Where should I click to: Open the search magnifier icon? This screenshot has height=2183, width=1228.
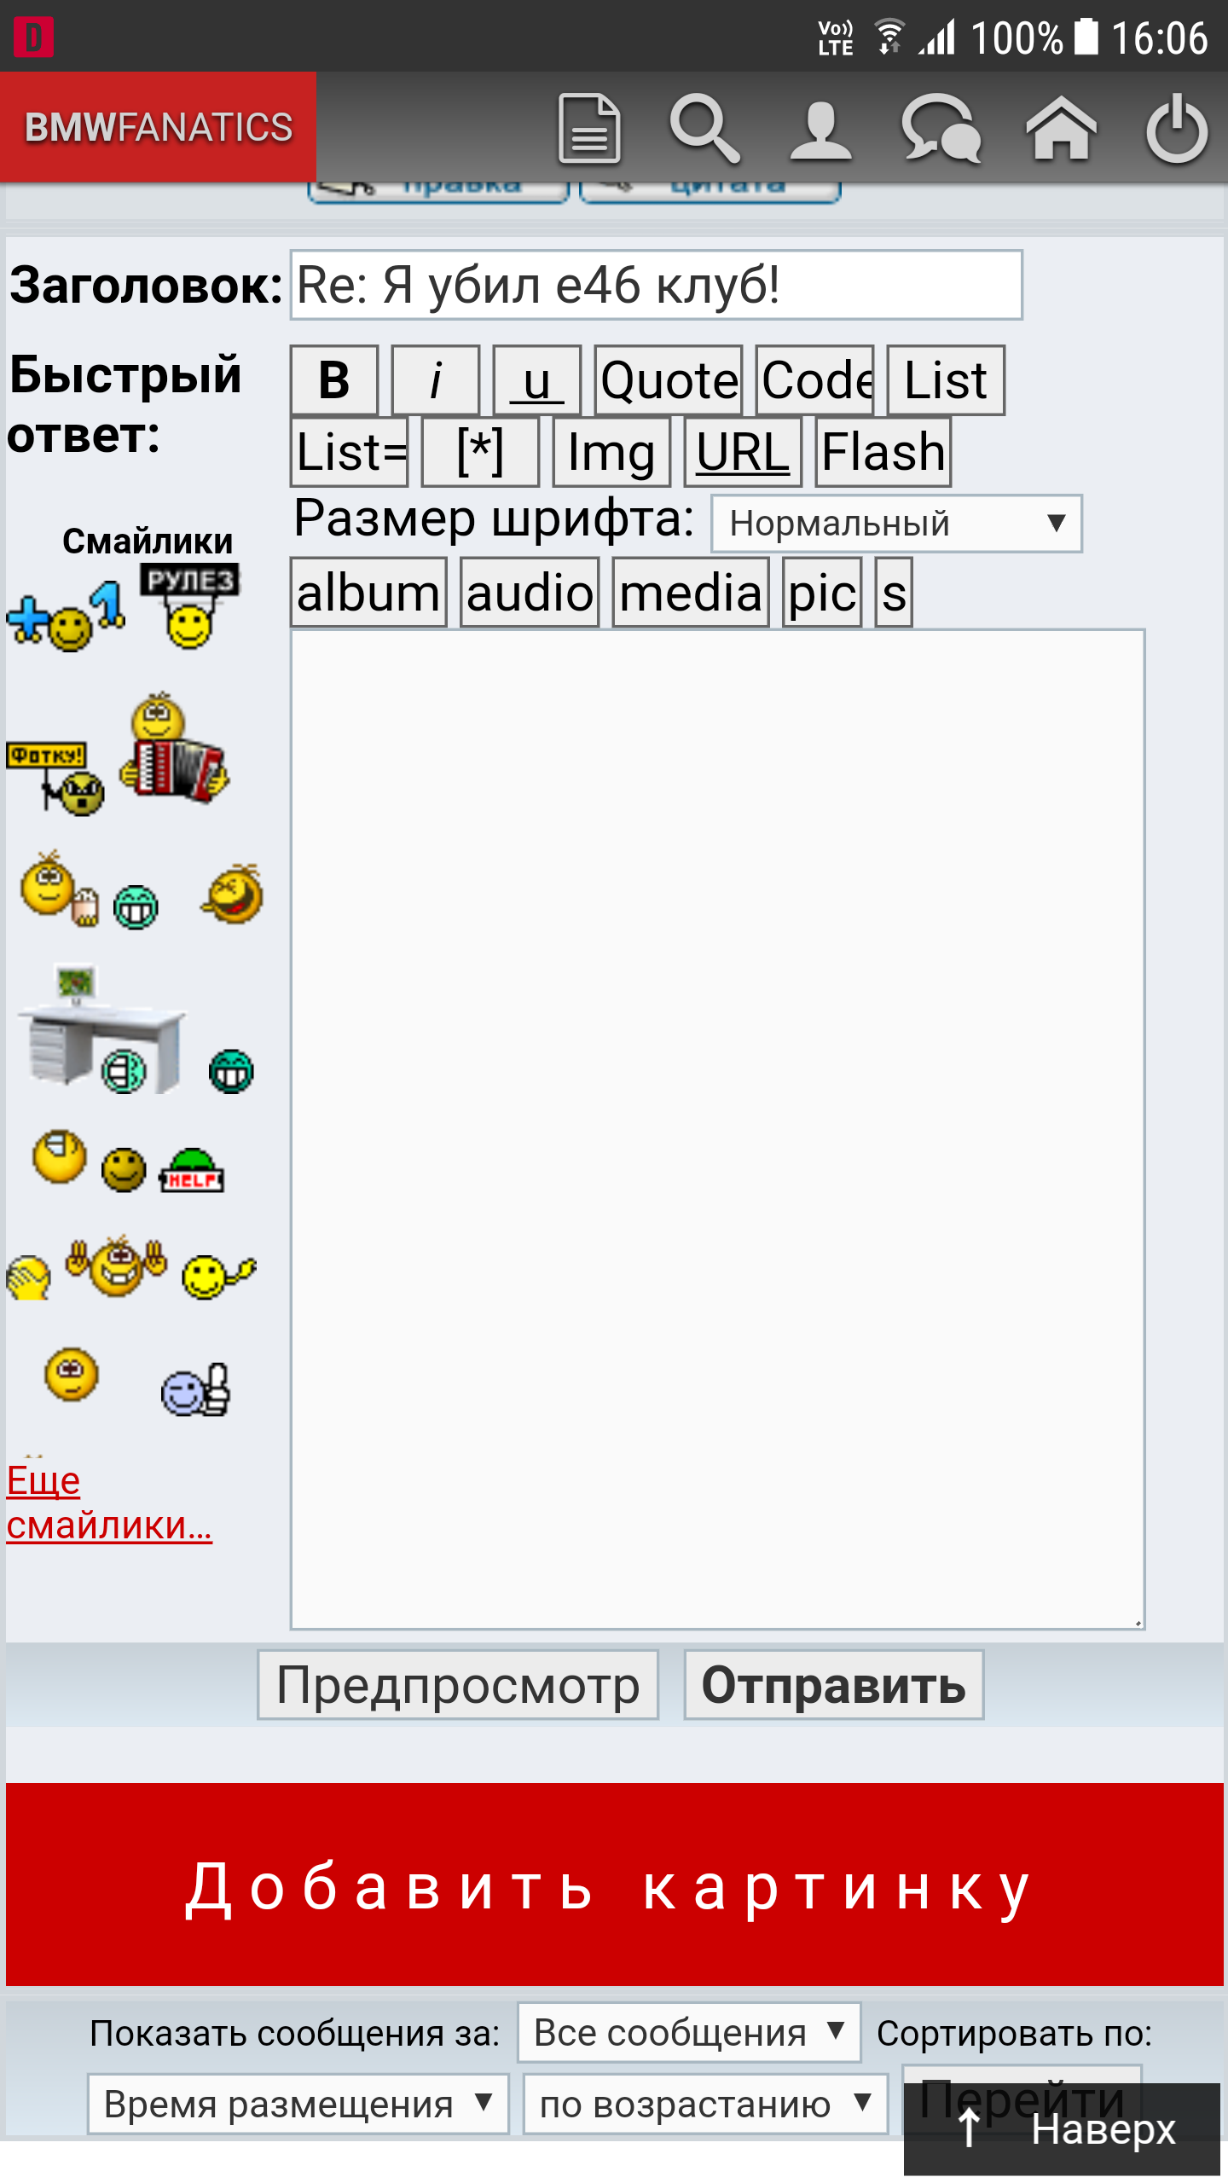704,128
